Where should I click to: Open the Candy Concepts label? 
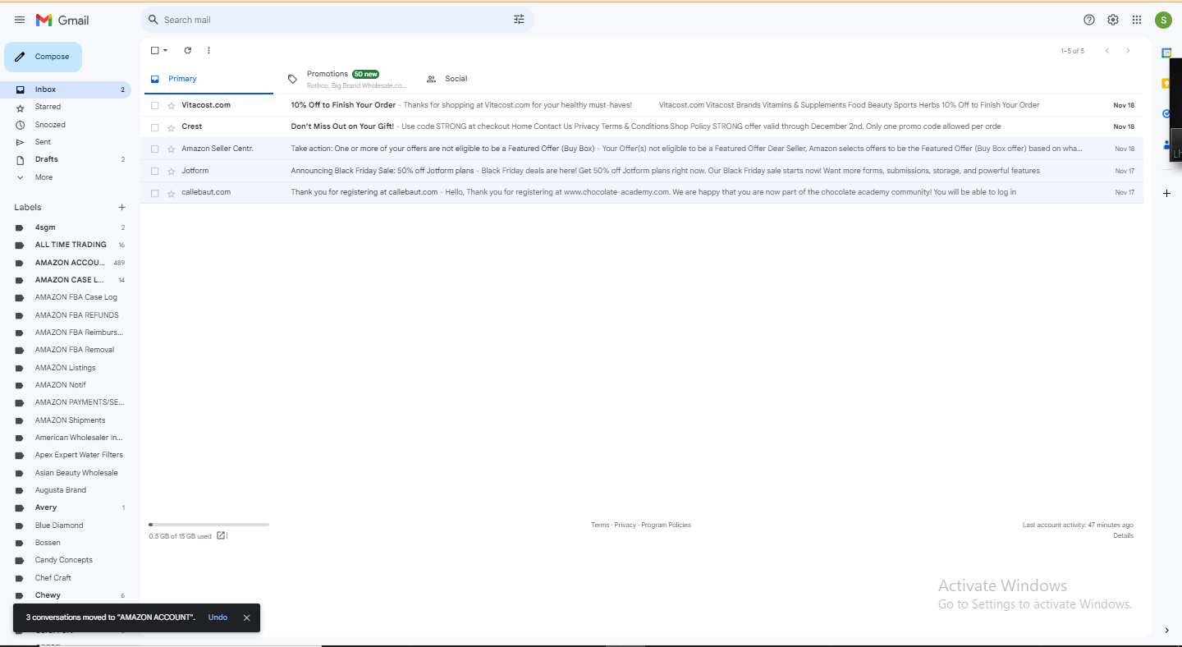point(66,560)
